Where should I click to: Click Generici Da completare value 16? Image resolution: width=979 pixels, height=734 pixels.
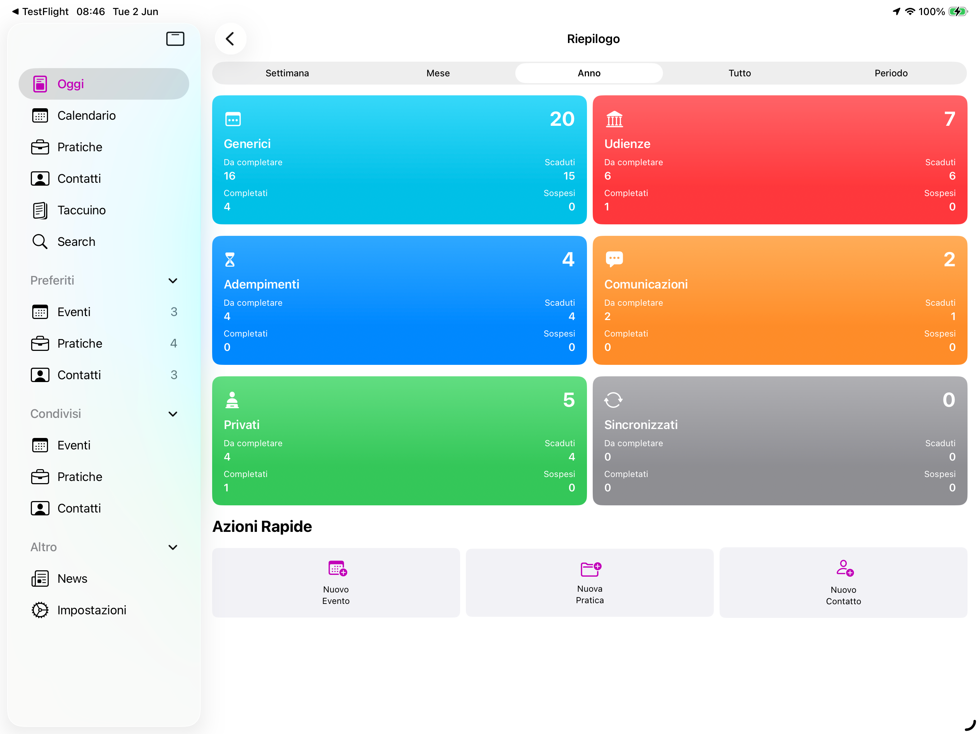[x=230, y=176]
